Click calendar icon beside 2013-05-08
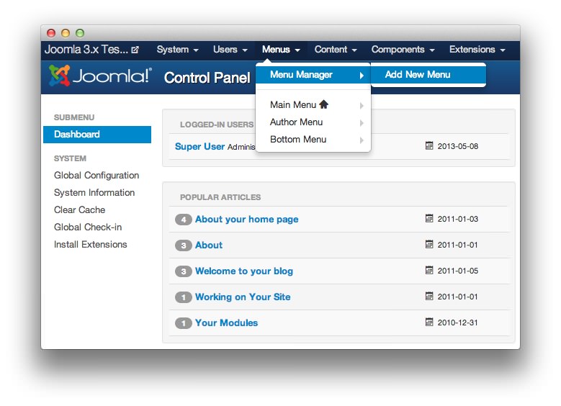561x406 pixels. pyautogui.click(x=430, y=146)
